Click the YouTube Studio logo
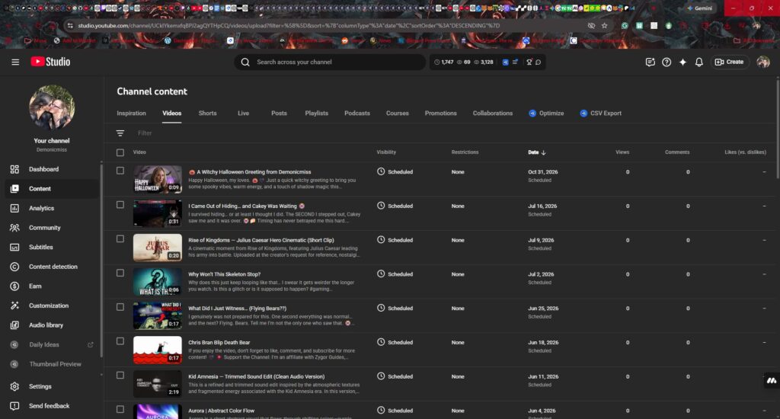Viewport: 780px width, 419px height. [50, 62]
